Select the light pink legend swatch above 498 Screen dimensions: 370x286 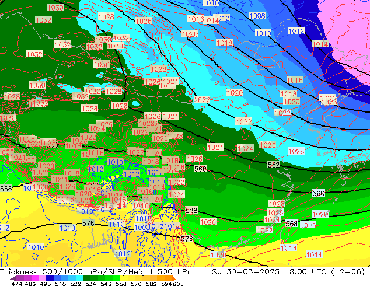(42, 278)
